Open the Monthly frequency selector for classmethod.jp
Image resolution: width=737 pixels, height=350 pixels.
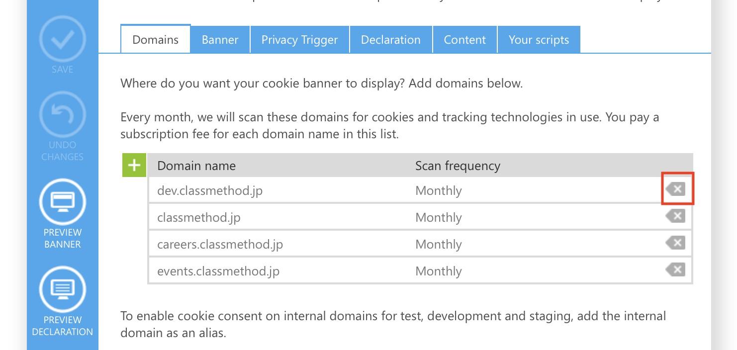pos(439,217)
